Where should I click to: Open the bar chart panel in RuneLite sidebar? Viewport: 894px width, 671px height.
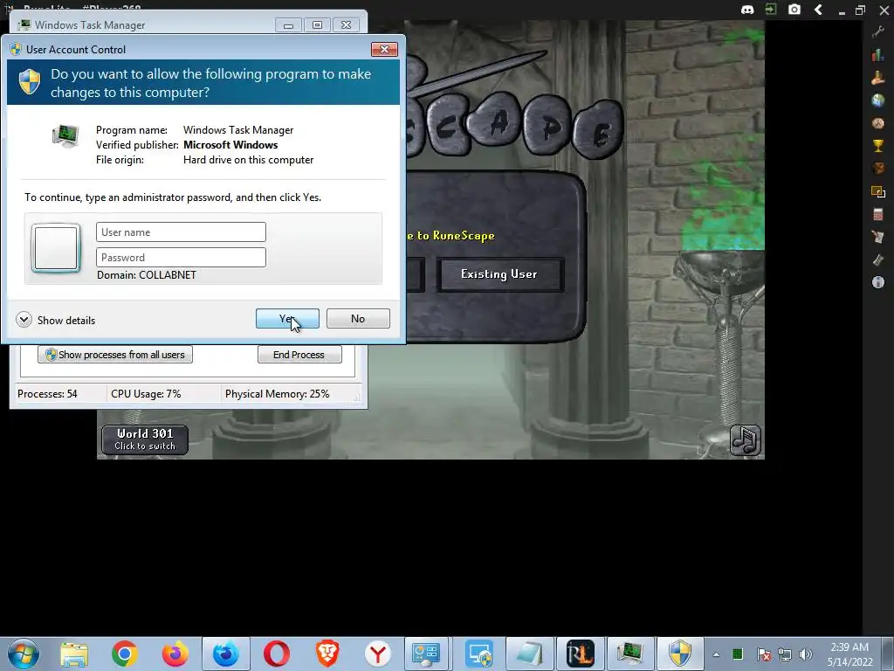878,55
